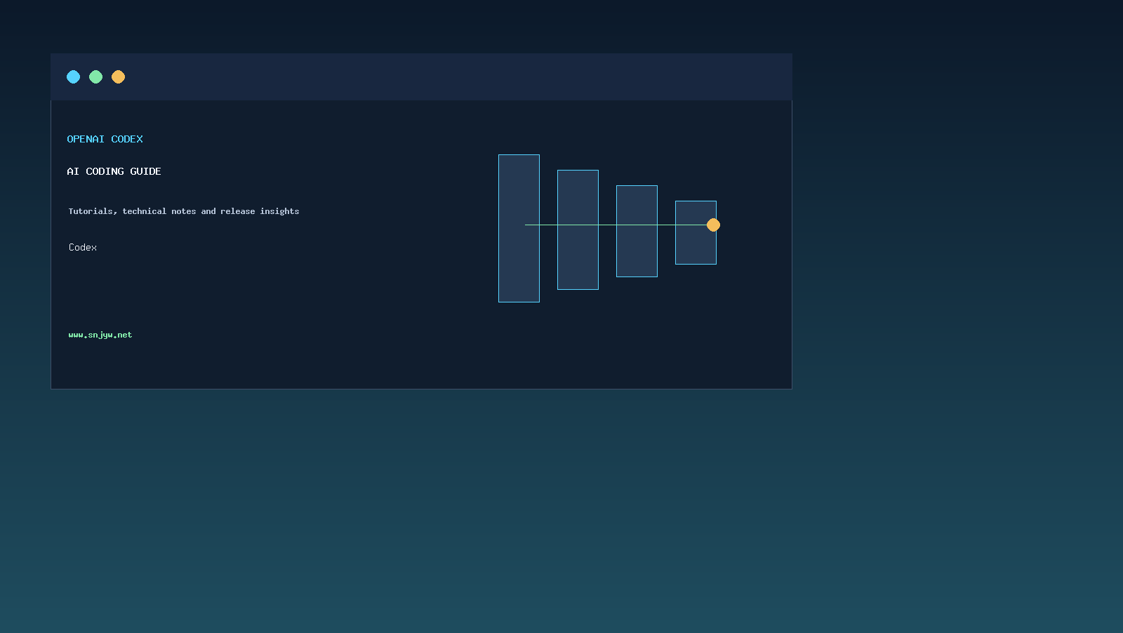Click the green dot in the window header
This screenshot has height=633, width=1123.
pos(95,76)
